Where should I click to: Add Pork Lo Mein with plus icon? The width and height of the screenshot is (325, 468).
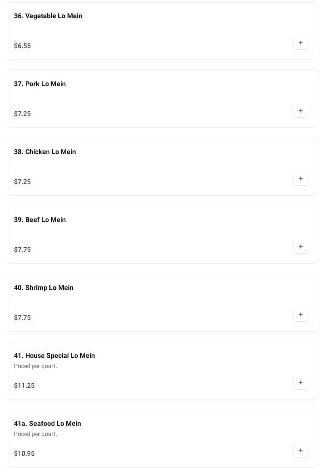(x=301, y=111)
